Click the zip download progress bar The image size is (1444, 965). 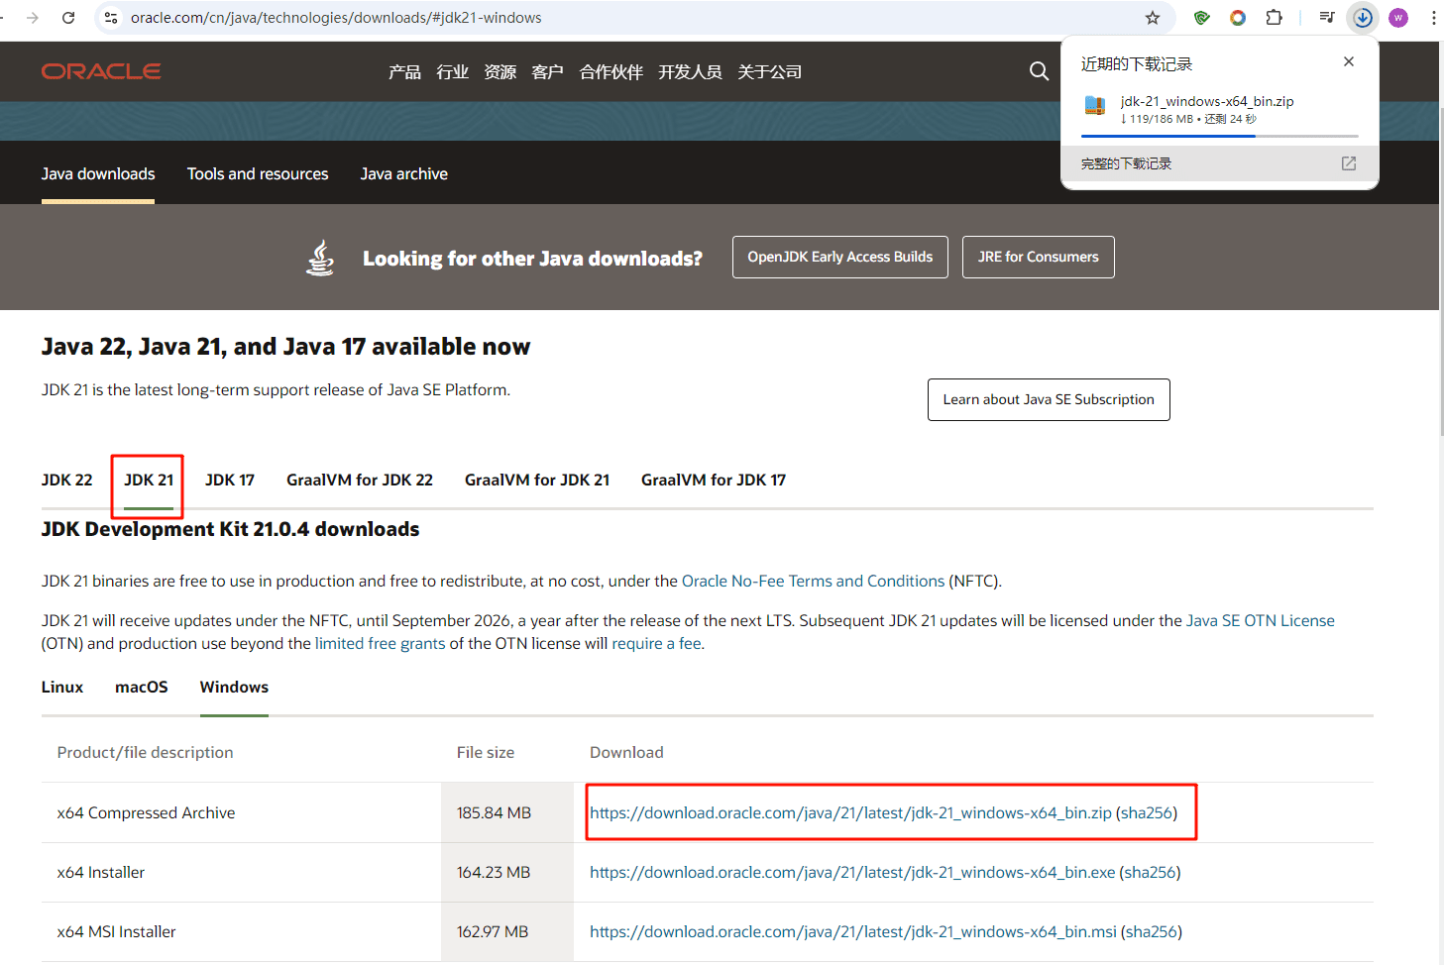(x=1219, y=136)
